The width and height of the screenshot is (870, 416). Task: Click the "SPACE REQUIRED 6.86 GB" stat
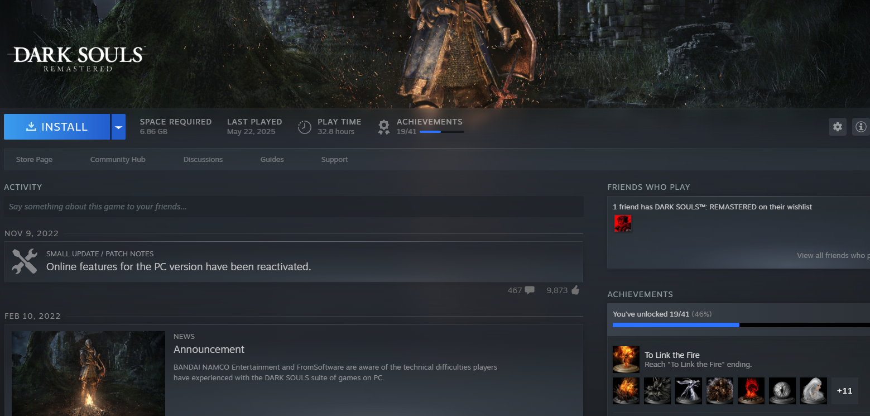pyautogui.click(x=176, y=127)
